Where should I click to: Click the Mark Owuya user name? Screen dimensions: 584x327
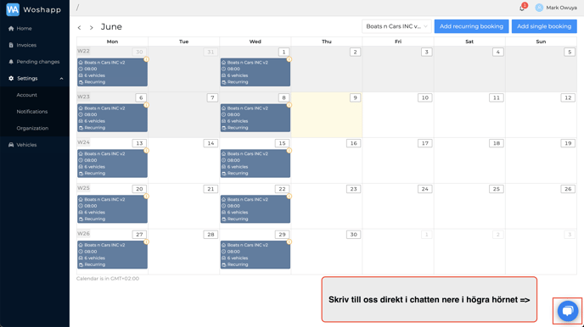561,8
